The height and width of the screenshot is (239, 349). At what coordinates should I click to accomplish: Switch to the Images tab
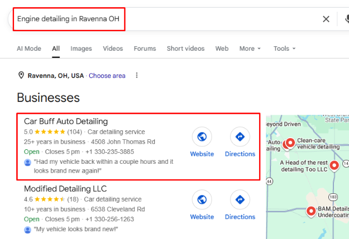click(81, 48)
